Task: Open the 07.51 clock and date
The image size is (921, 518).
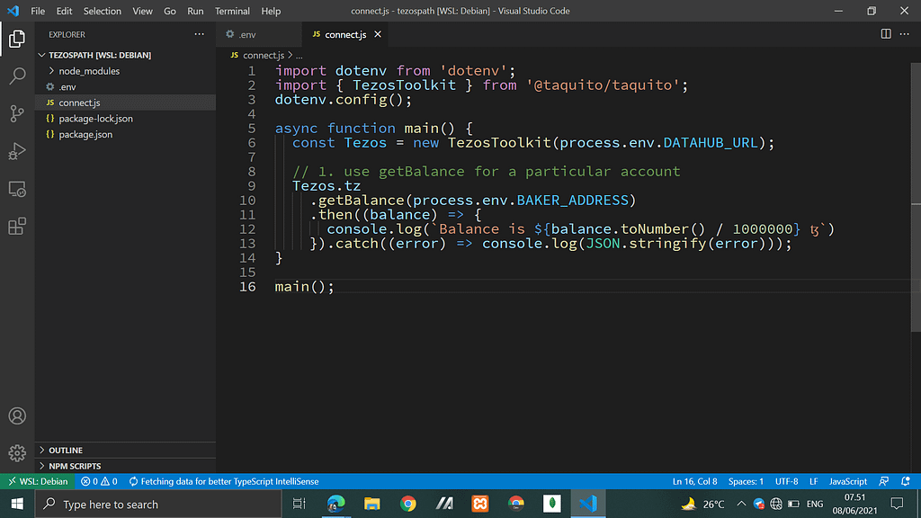Action: click(x=854, y=504)
